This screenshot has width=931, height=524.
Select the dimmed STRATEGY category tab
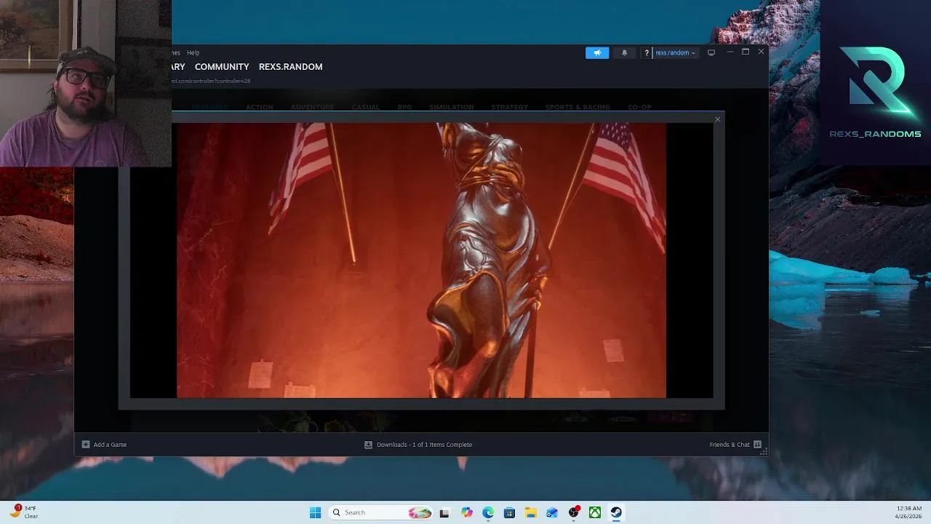pyautogui.click(x=509, y=107)
